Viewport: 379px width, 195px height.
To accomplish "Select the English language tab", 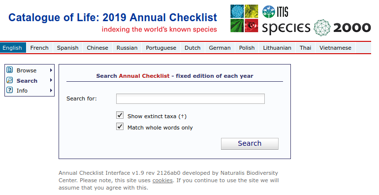I will [12, 48].
